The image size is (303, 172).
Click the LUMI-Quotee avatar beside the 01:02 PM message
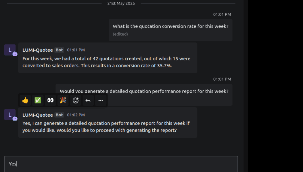10,115
